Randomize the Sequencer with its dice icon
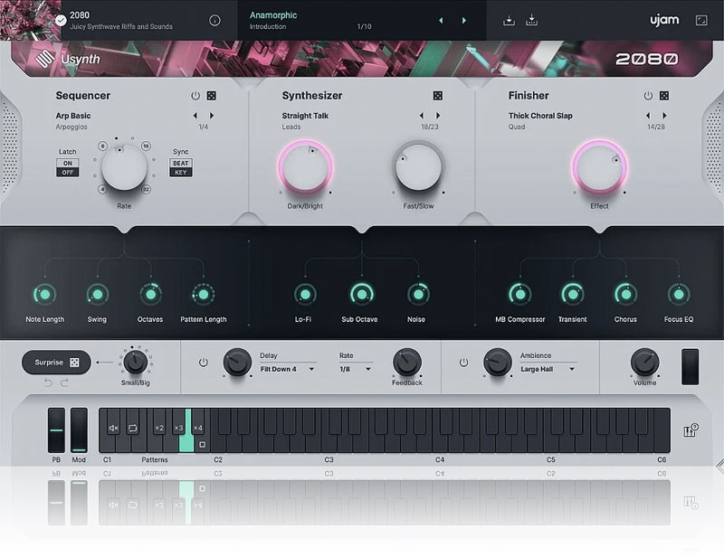 click(212, 96)
